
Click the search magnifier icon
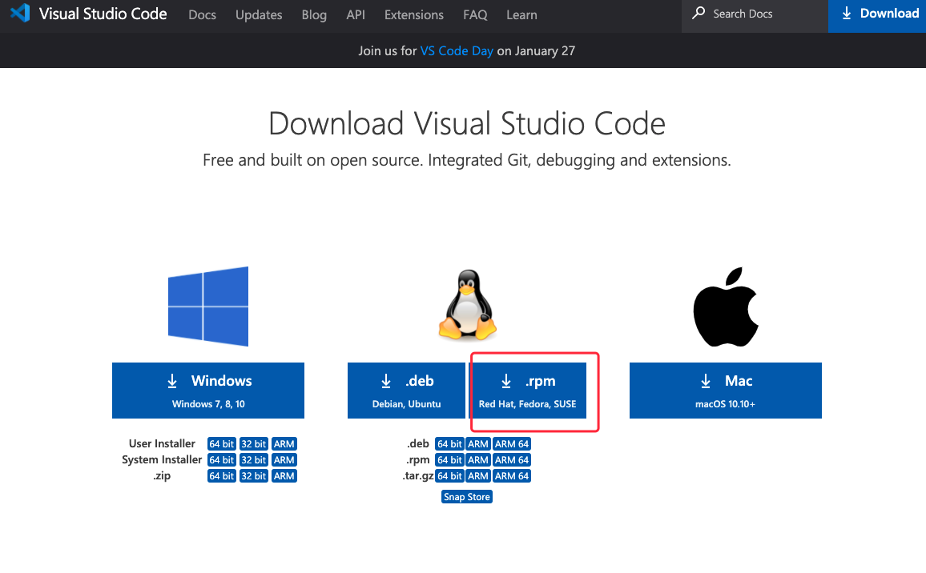699,12
